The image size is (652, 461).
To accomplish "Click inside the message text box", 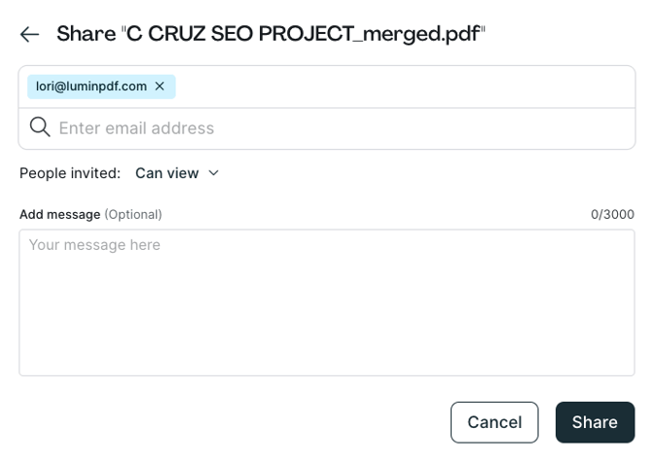I will pyautogui.click(x=327, y=301).
